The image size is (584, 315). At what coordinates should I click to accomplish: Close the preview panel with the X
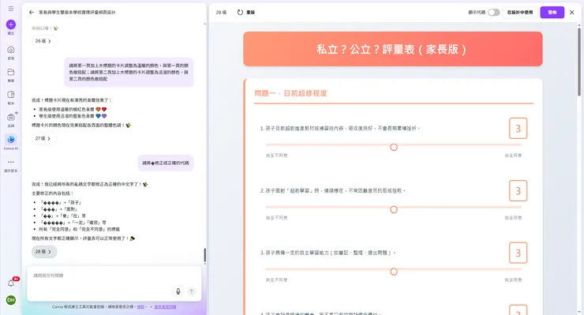tap(571, 13)
